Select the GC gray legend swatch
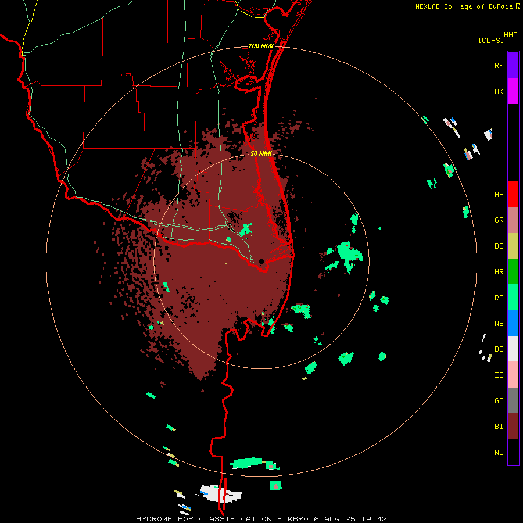 [513, 400]
